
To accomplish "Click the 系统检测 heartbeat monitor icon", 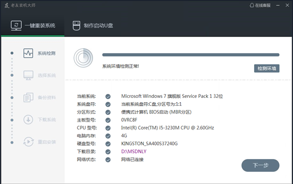I will pyautogui.click(x=28, y=53).
